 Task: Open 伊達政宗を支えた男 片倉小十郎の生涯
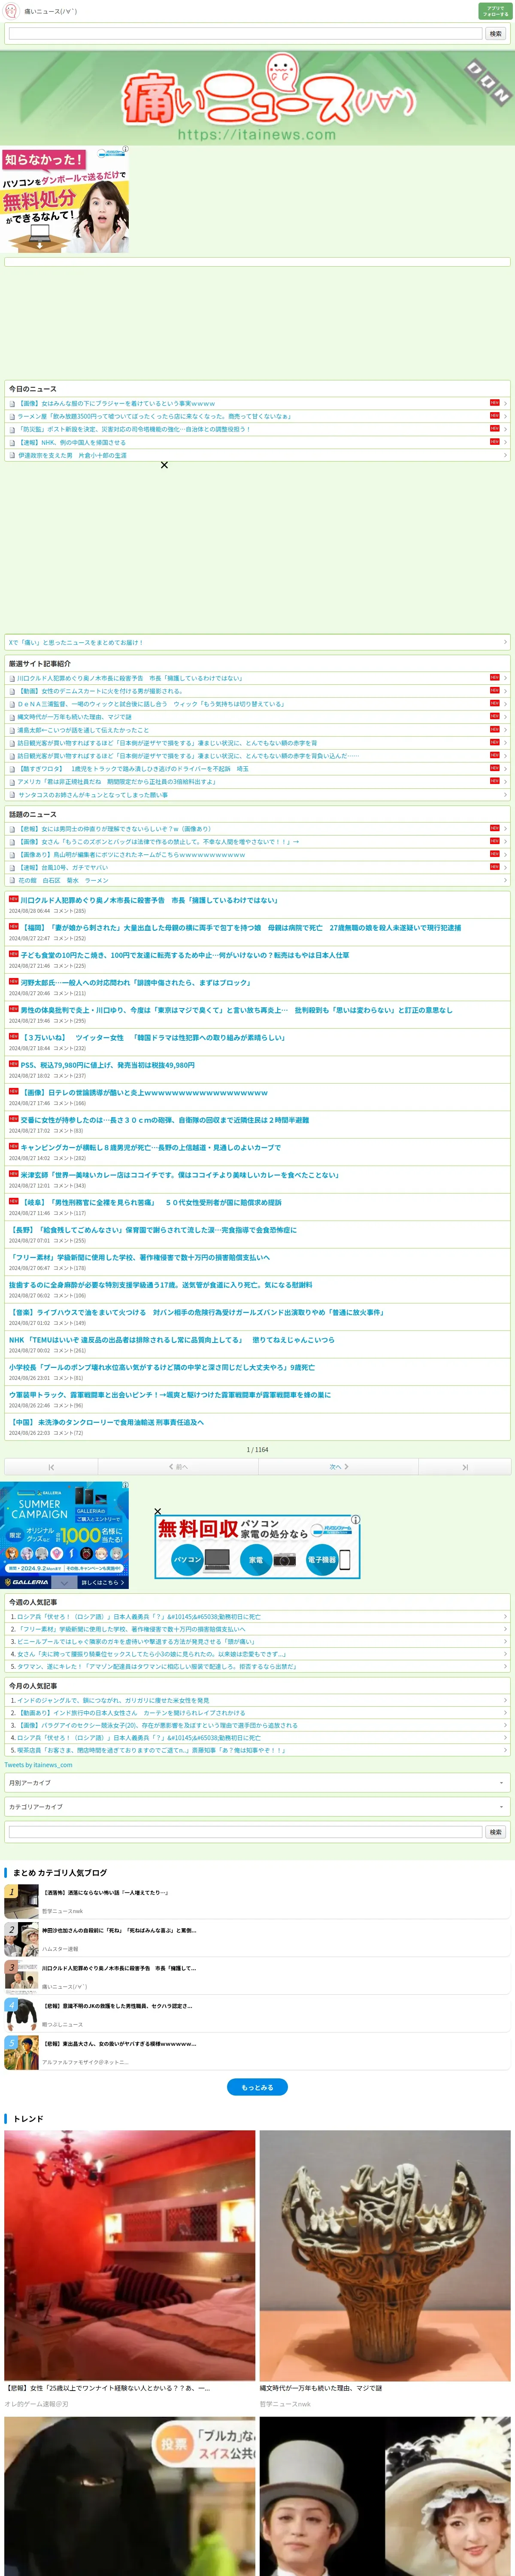[72, 455]
